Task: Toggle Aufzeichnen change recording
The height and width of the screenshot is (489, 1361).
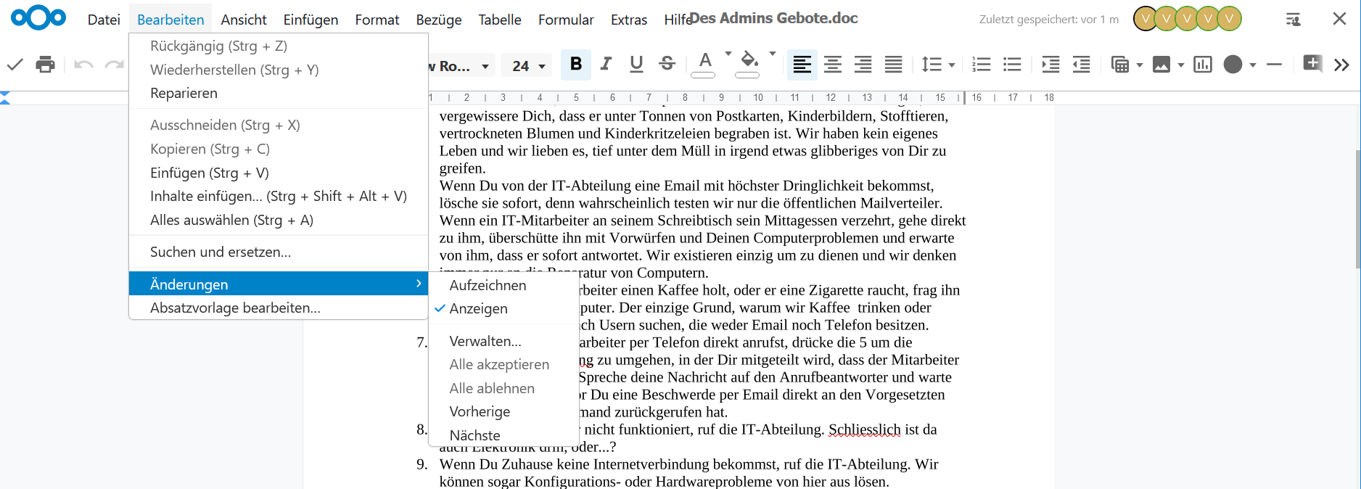Action: (488, 285)
